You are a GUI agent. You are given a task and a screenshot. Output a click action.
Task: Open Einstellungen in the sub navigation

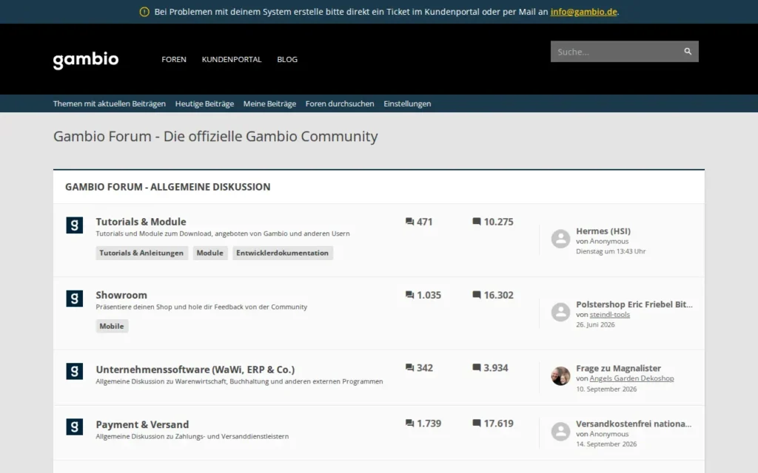tap(408, 103)
